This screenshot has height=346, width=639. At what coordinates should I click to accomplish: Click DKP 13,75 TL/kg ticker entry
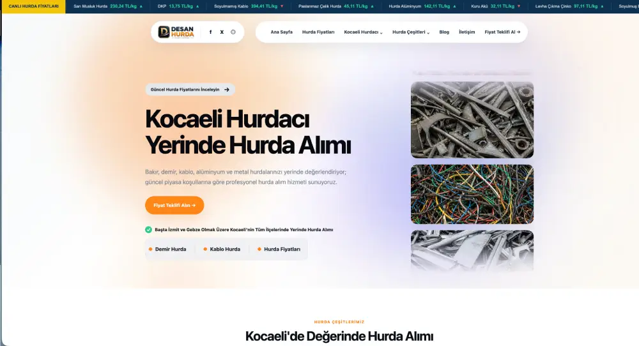[178, 6]
